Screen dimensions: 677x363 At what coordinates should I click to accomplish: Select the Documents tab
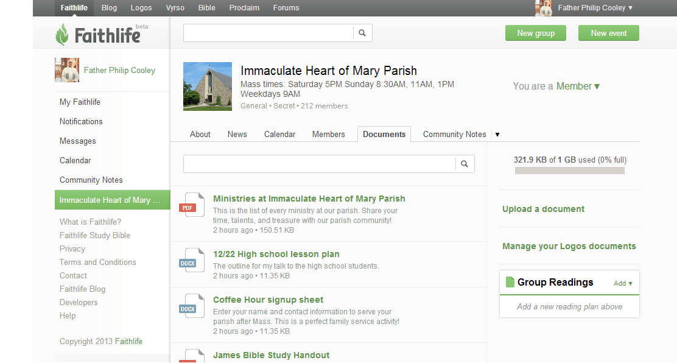[384, 135]
